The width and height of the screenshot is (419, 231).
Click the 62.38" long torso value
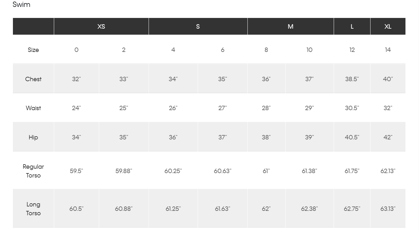pos(309,209)
